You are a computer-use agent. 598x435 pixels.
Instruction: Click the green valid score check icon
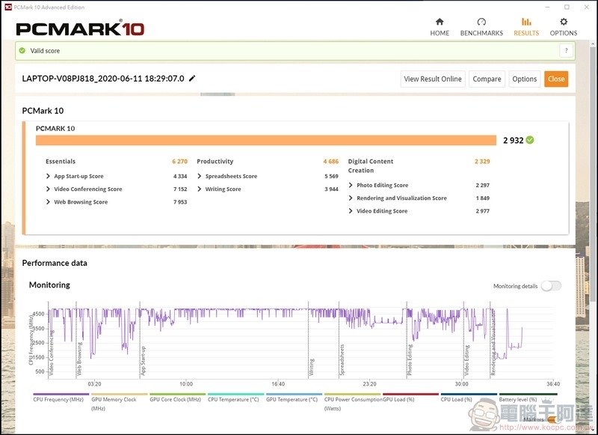click(x=22, y=51)
